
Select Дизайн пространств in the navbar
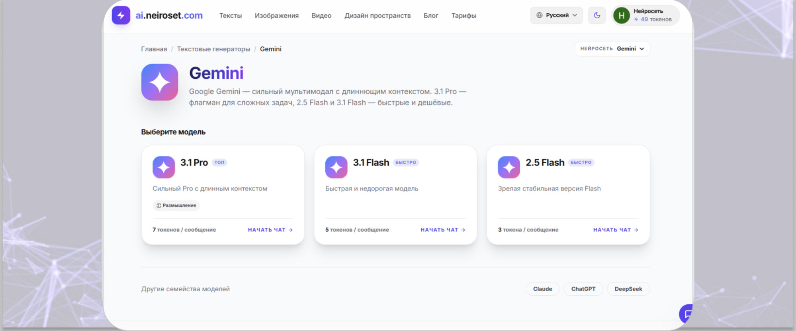(x=377, y=15)
